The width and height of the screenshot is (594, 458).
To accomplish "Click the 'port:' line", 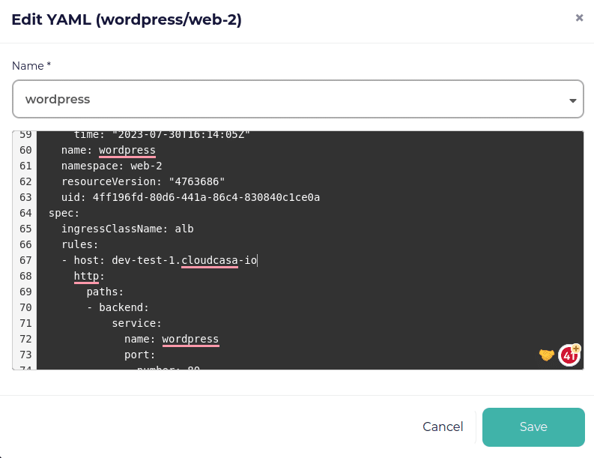I will pyautogui.click(x=140, y=355).
